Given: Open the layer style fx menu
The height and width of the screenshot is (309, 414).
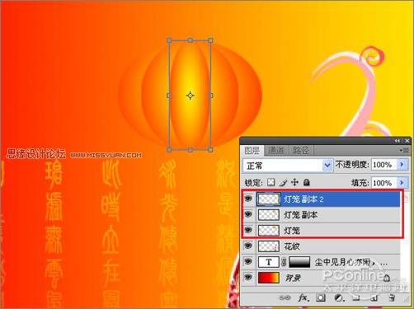Looking at the screenshot, I should (x=303, y=297).
